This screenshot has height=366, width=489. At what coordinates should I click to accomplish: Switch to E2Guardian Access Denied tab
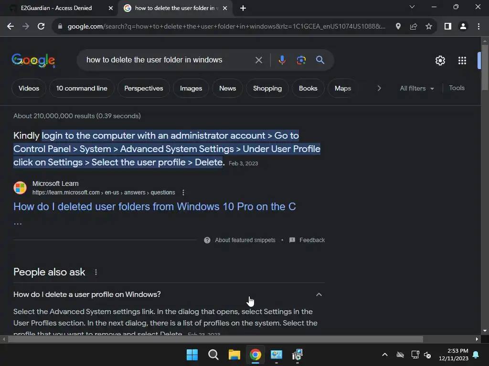(x=56, y=8)
